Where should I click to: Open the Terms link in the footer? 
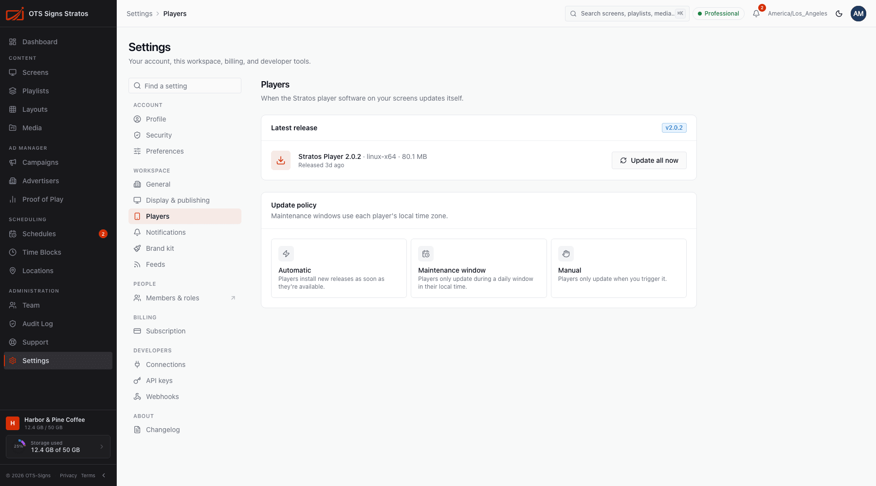(x=88, y=475)
